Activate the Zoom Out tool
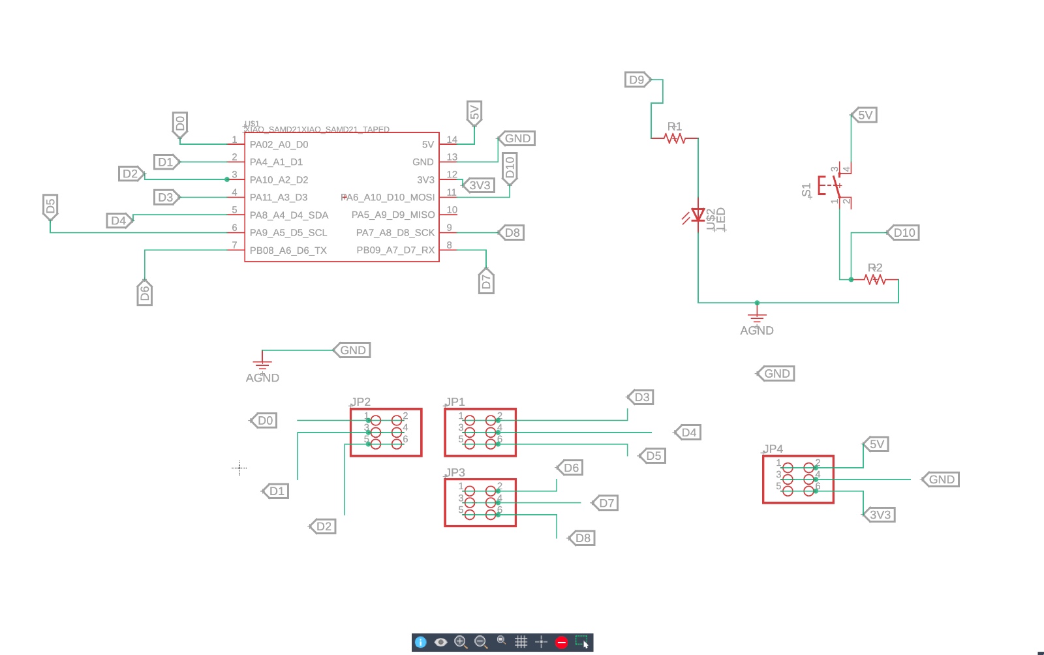1044x655 pixels. click(481, 642)
